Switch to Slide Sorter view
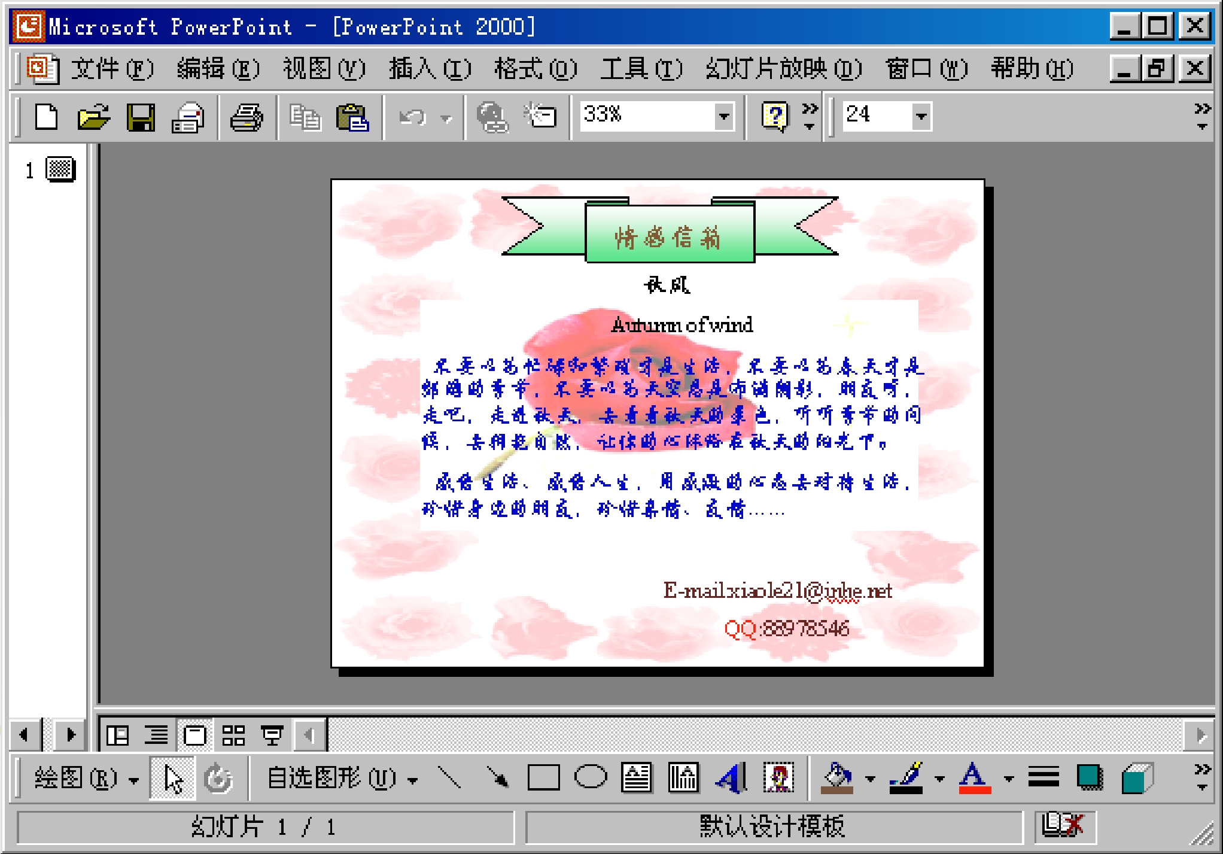This screenshot has height=854, width=1223. [x=233, y=735]
